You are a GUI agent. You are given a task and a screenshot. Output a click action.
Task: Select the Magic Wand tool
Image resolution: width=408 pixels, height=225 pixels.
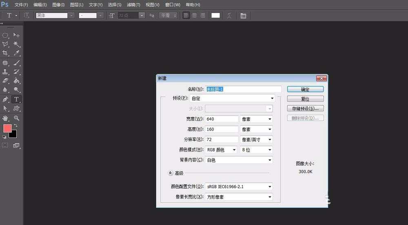pos(17,44)
